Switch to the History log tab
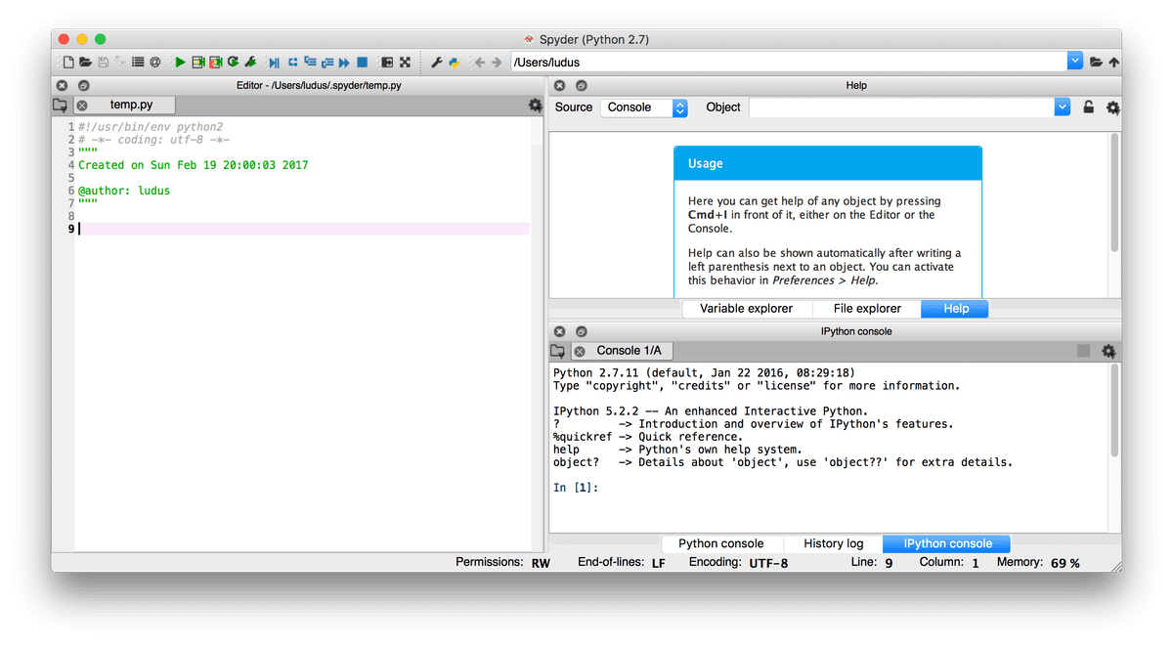 pyautogui.click(x=833, y=544)
